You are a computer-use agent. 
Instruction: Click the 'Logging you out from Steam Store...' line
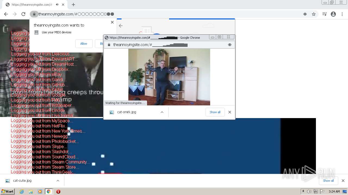click(45, 167)
